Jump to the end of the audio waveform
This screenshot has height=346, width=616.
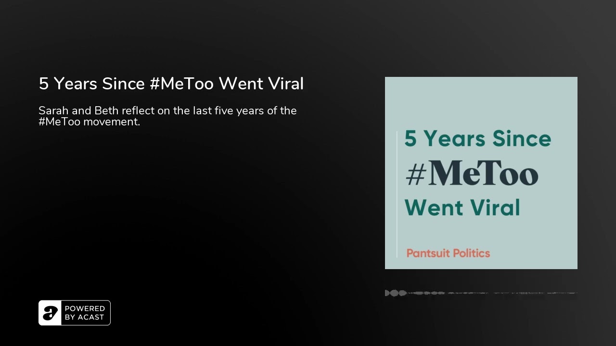(576, 293)
